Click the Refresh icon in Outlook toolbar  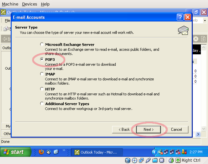203,39
